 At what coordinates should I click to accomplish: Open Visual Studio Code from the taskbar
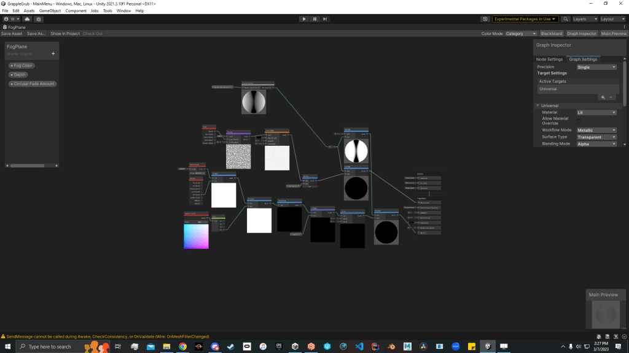359,347
